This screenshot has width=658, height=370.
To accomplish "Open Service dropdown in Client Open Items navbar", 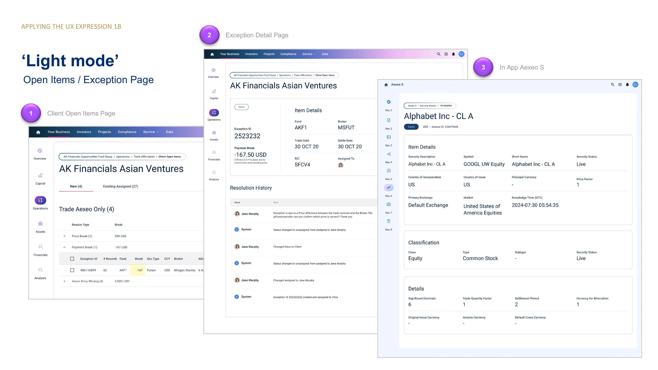I will (x=150, y=132).
